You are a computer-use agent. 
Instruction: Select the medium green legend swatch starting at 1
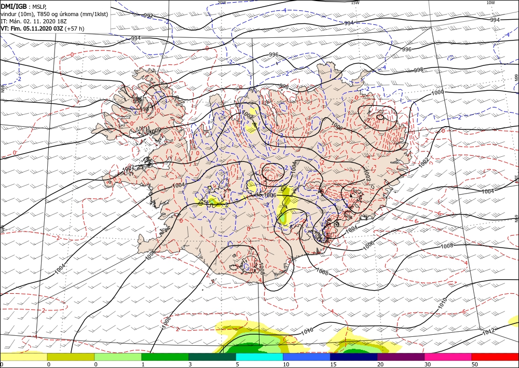coord(165,357)
